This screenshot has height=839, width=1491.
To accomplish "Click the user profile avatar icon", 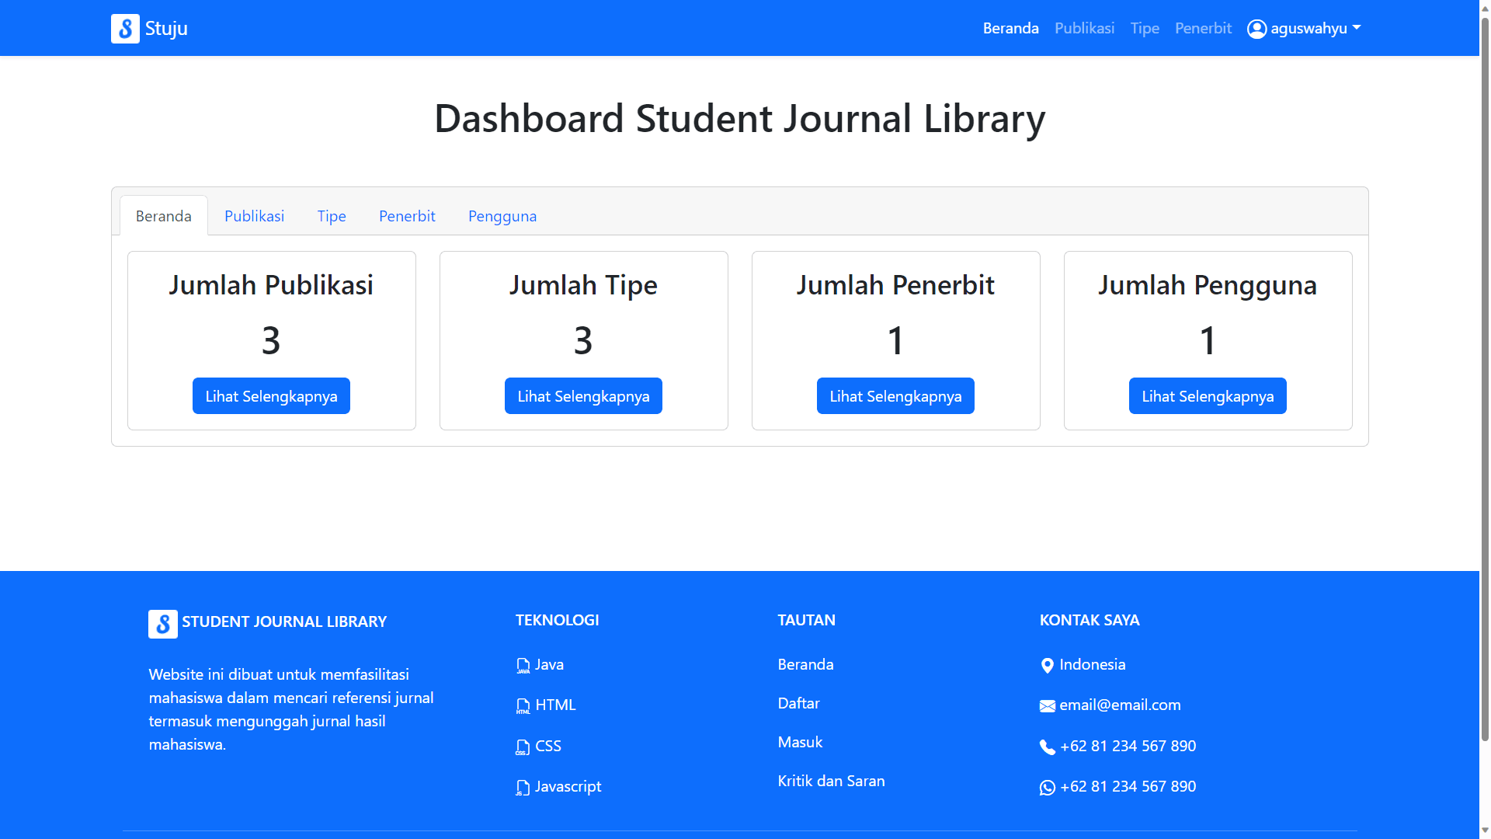I will tap(1256, 28).
